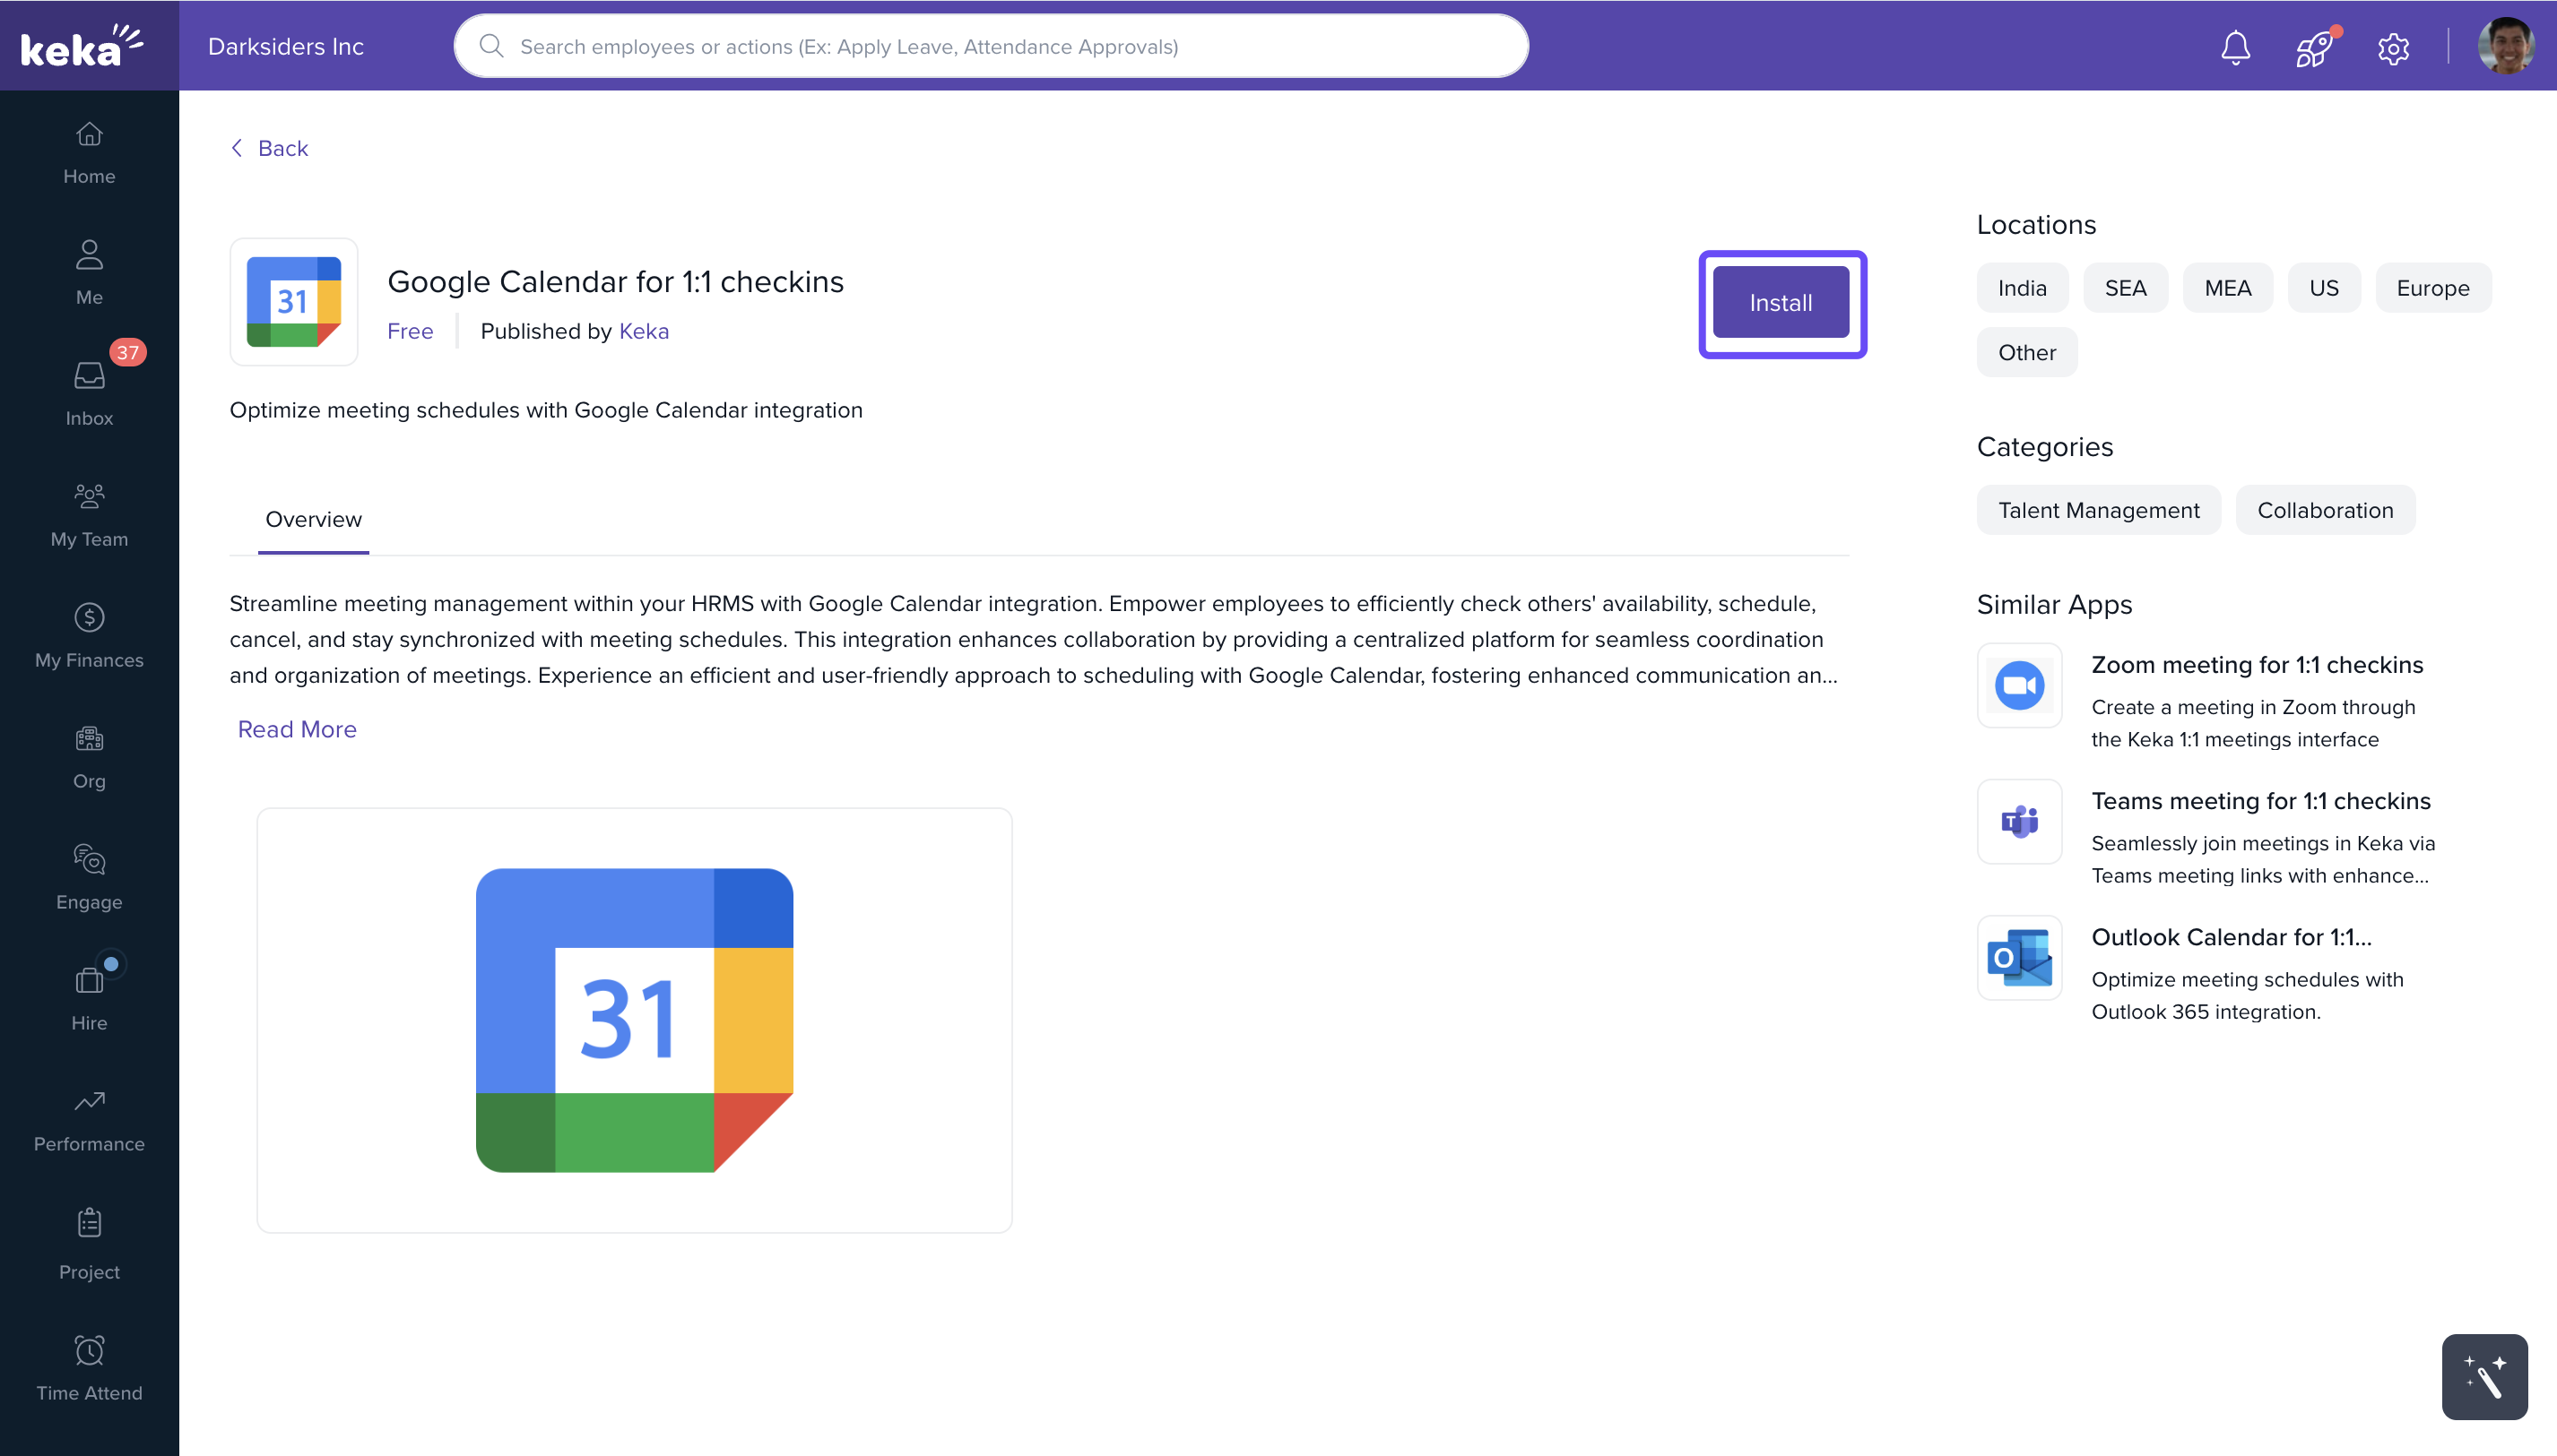Screen dimensions: 2557x1456
Task: Open the magic wand assistant button
Action: [x=2484, y=1377]
